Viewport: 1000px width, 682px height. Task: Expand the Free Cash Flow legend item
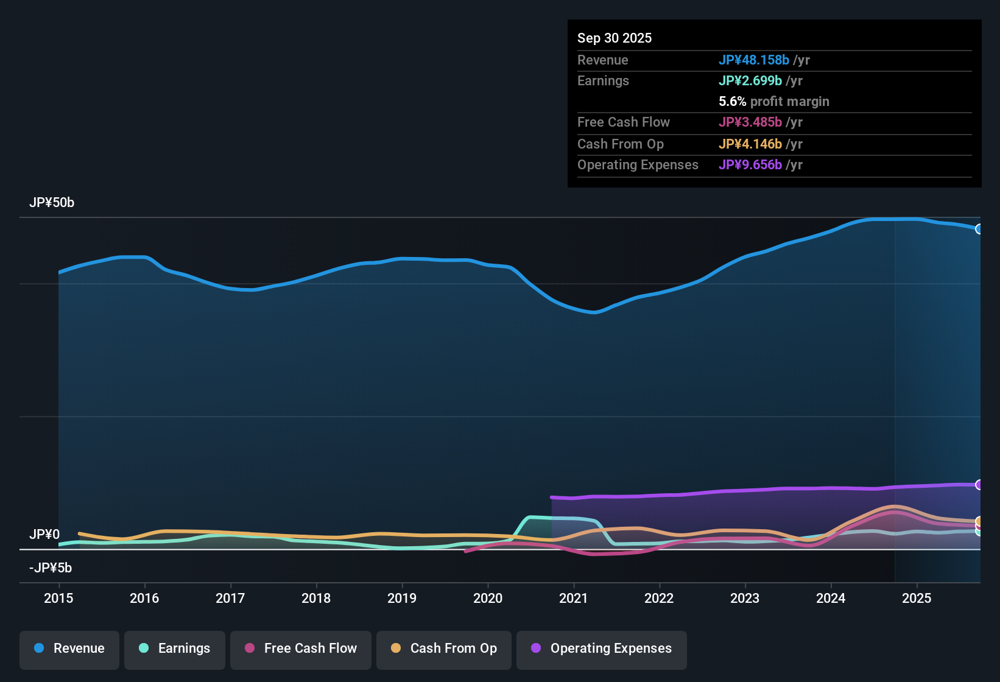click(300, 649)
